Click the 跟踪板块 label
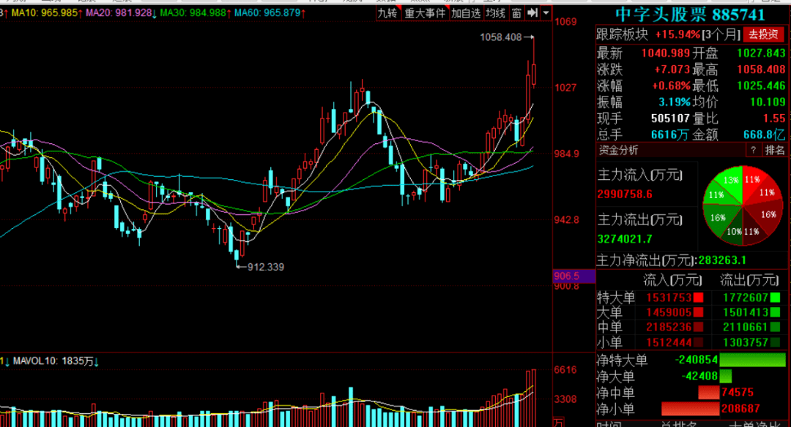Screen dimensions: 791x427 point(622,34)
